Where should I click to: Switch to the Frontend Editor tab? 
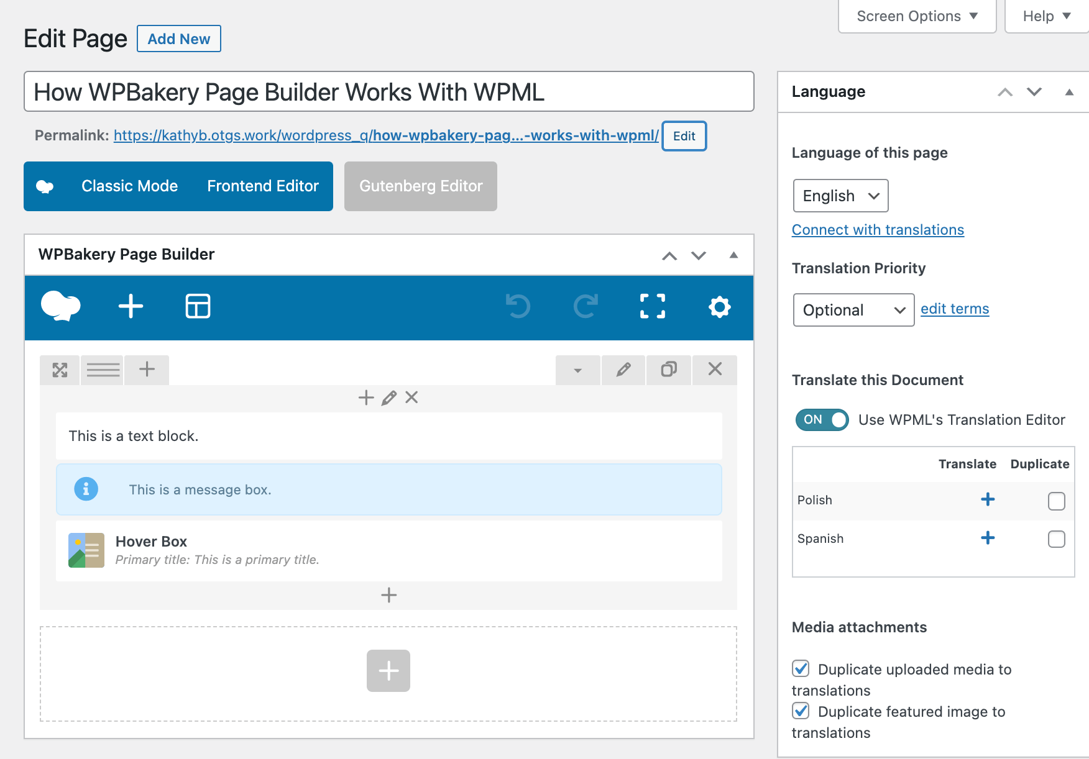pyautogui.click(x=262, y=186)
